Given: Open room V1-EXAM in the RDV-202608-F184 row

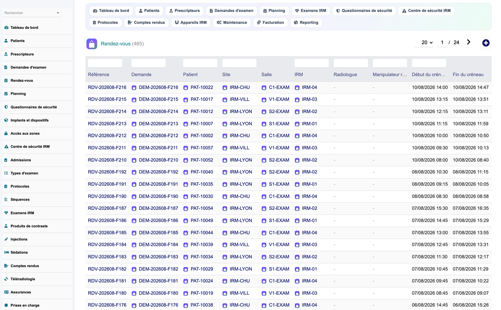Looking at the screenshot, I should pyautogui.click(x=279, y=245).
